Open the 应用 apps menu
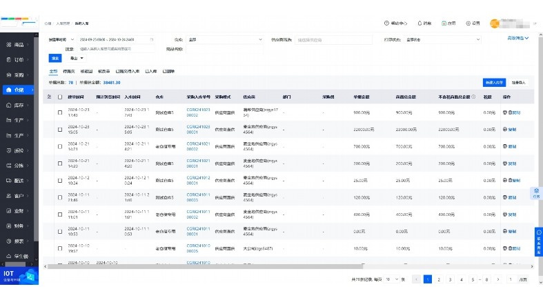The image size is (543, 300). [448, 23]
